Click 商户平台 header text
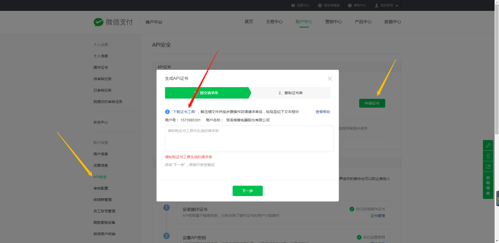 click(x=154, y=22)
